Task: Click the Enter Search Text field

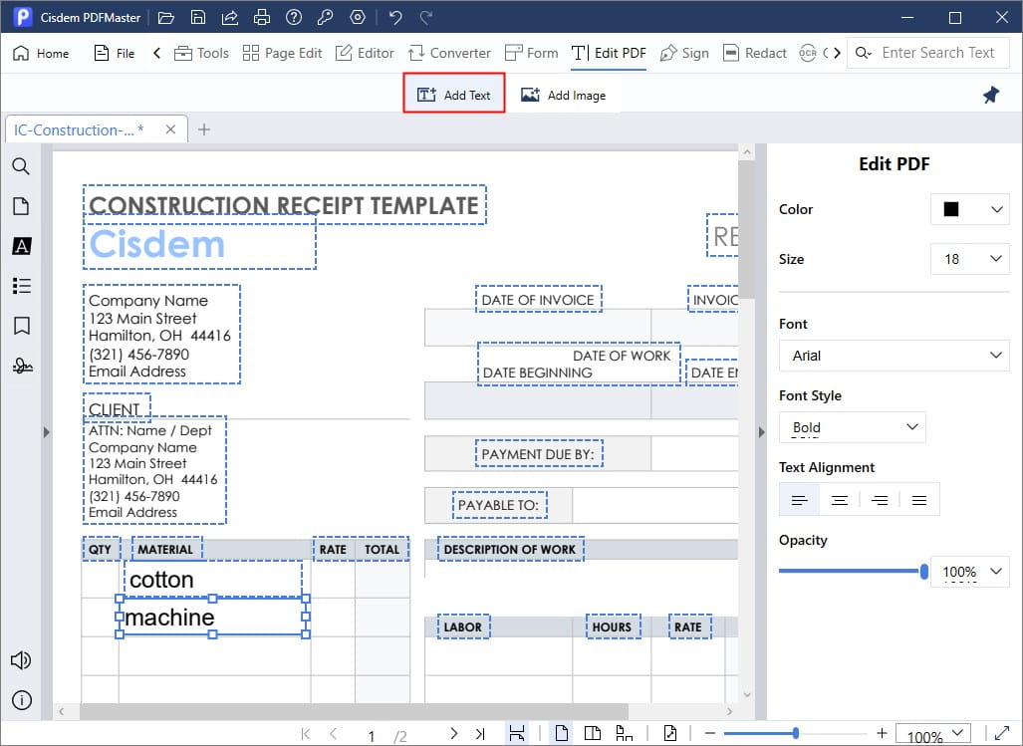Action: [938, 53]
